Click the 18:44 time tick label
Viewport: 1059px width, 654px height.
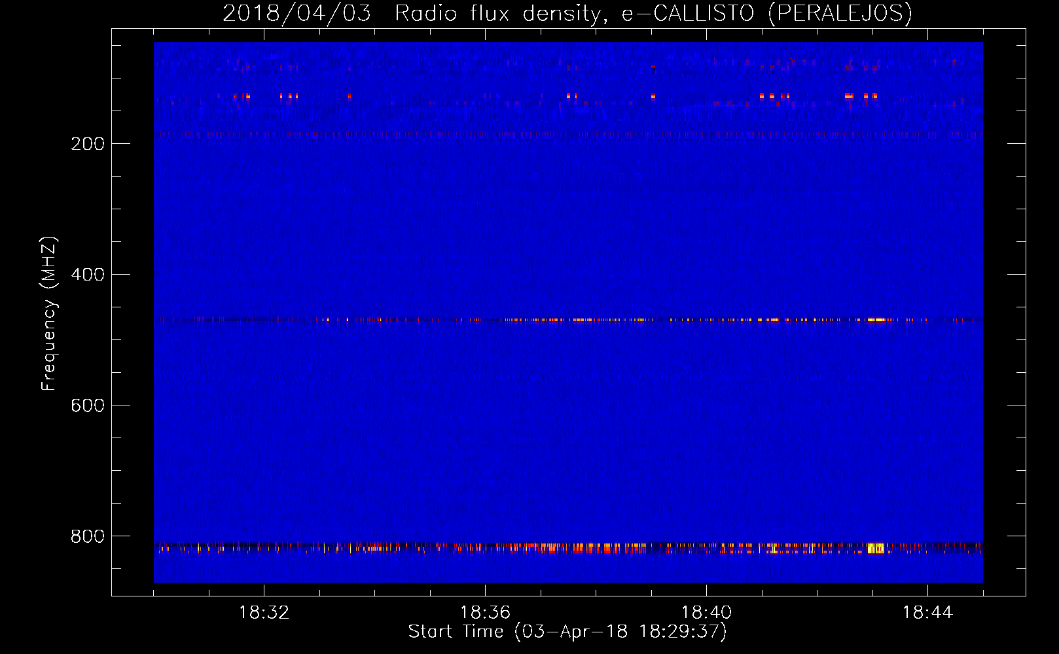pos(927,613)
